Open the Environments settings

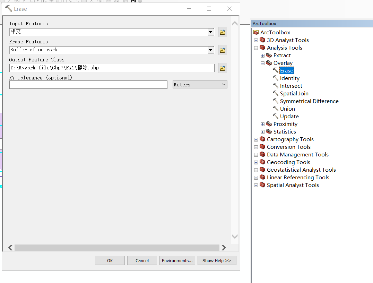(x=177, y=260)
